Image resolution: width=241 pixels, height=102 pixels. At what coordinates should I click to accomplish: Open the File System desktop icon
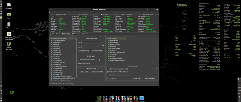click(9, 6)
